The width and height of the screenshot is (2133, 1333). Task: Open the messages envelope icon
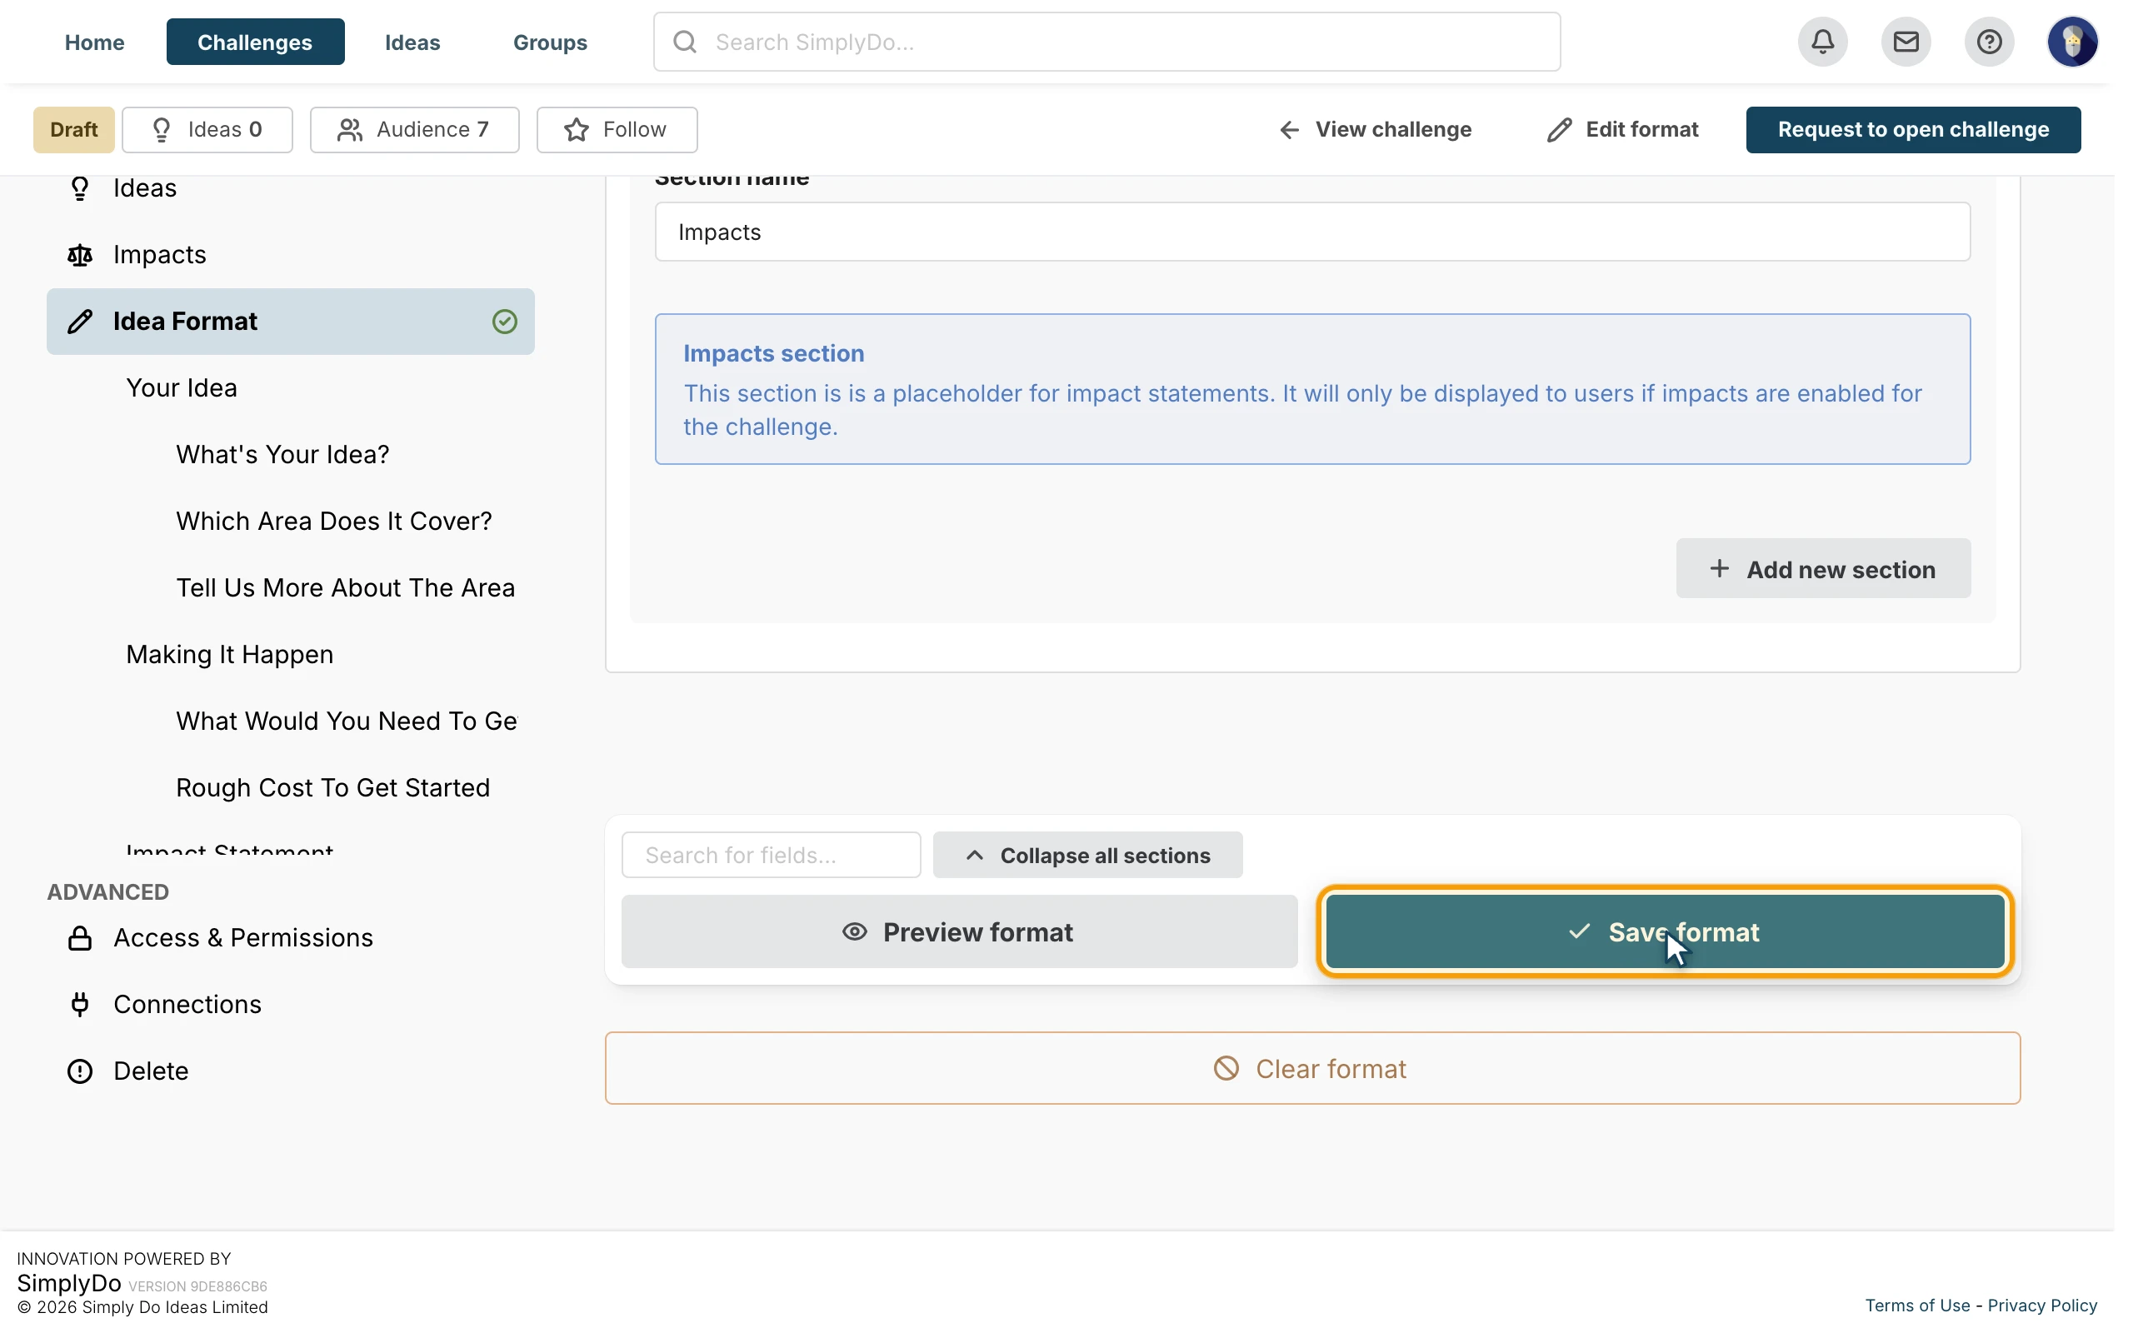coord(1906,42)
